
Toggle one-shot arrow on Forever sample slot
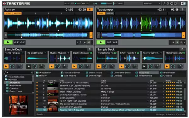pos(161,53)
